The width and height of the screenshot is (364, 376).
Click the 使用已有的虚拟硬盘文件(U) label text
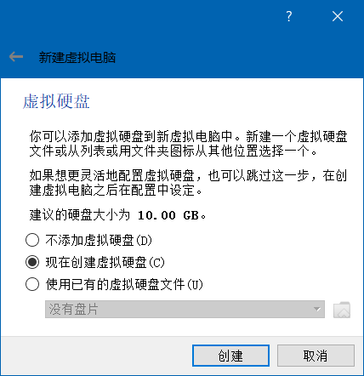(124, 284)
